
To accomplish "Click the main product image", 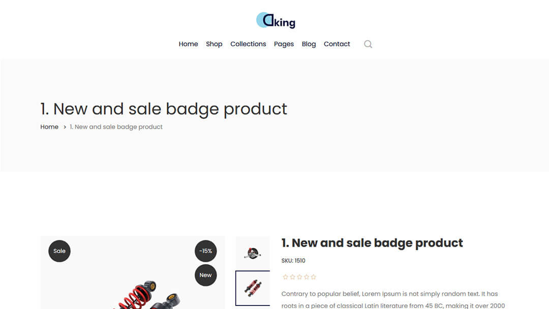I will pos(133,272).
